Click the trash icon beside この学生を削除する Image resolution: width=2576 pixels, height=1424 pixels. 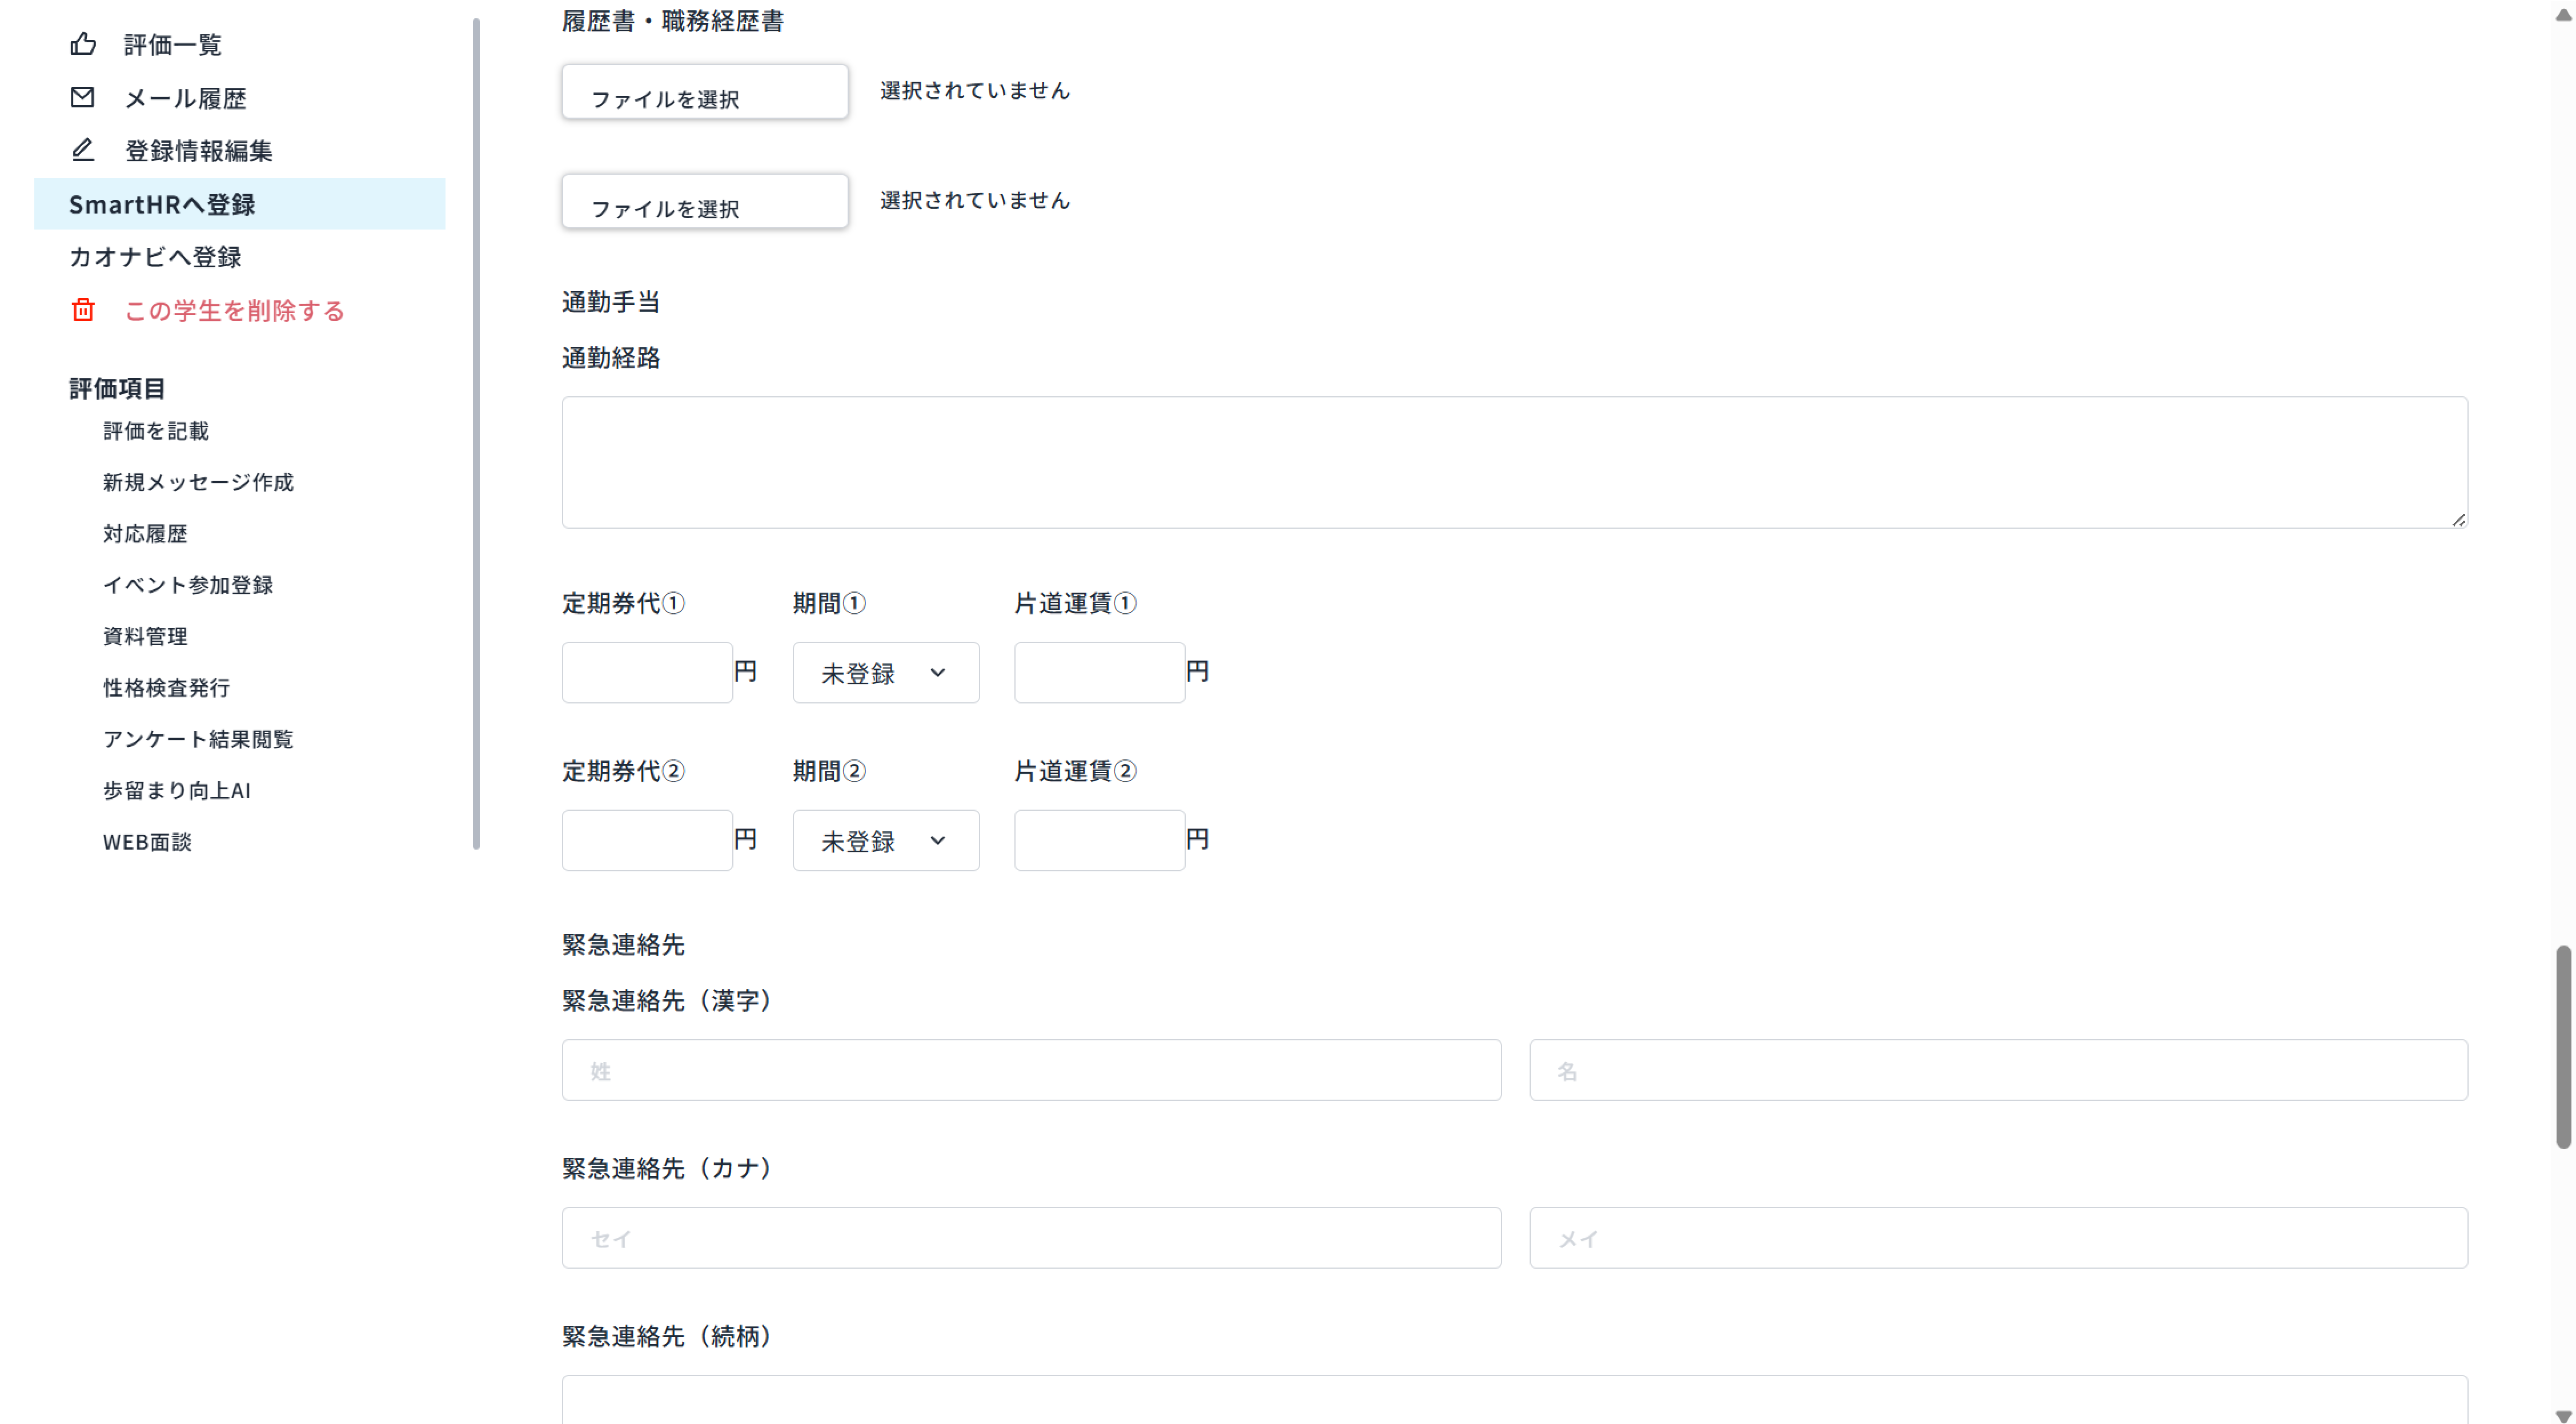pos(83,311)
